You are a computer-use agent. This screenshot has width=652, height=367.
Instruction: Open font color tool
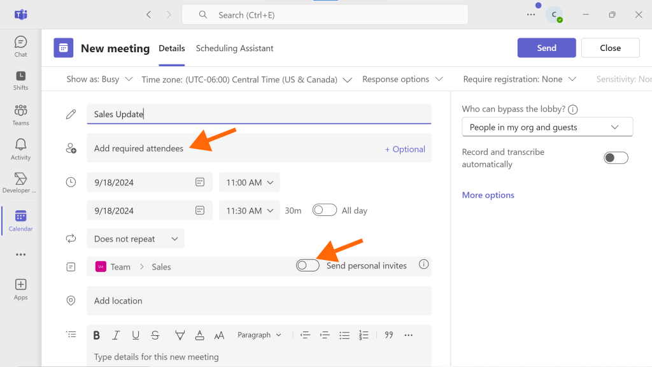(199, 335)
